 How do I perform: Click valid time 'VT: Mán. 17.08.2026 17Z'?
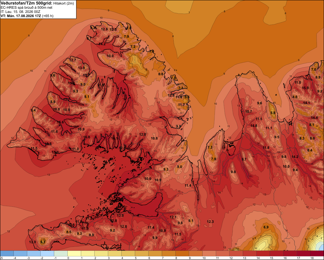point(21,16)
